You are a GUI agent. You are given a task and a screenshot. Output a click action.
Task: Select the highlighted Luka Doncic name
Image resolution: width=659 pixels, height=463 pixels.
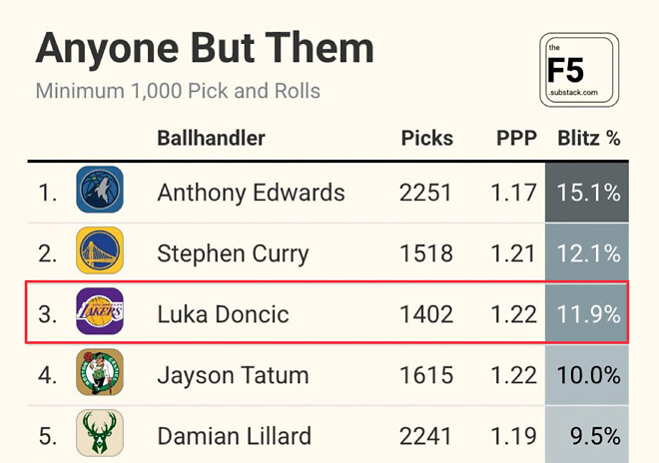coord(223,314)
